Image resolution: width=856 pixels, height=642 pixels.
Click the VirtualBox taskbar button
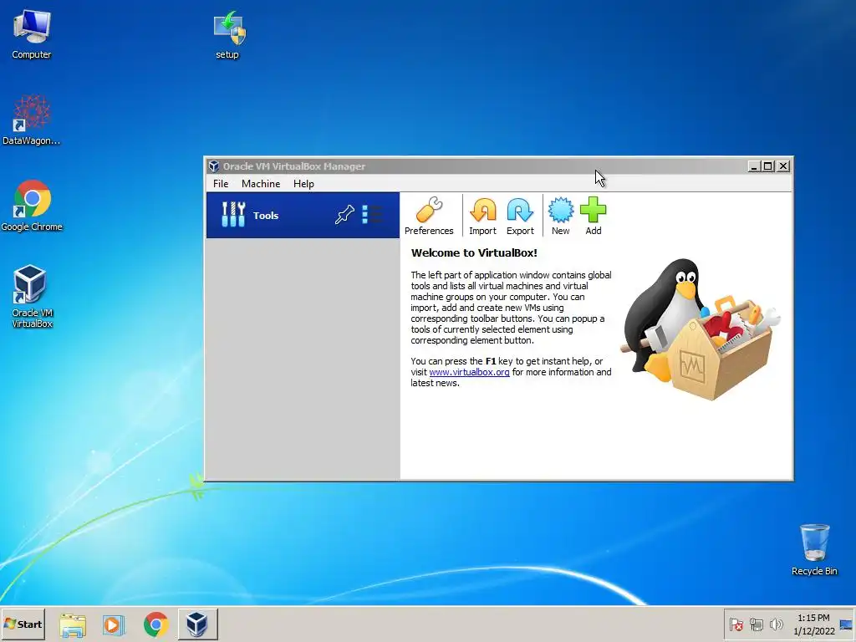click(197, 624)
